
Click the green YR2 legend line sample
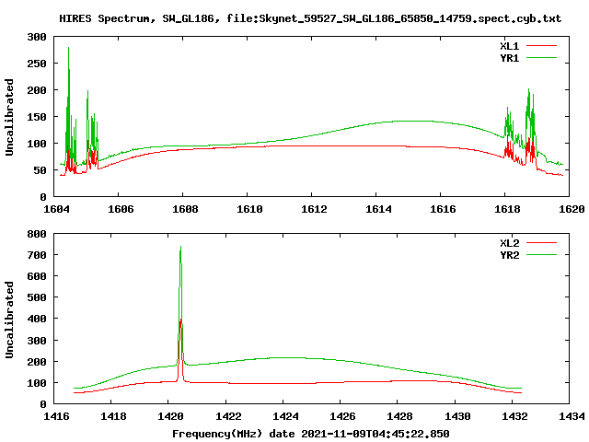541,255
